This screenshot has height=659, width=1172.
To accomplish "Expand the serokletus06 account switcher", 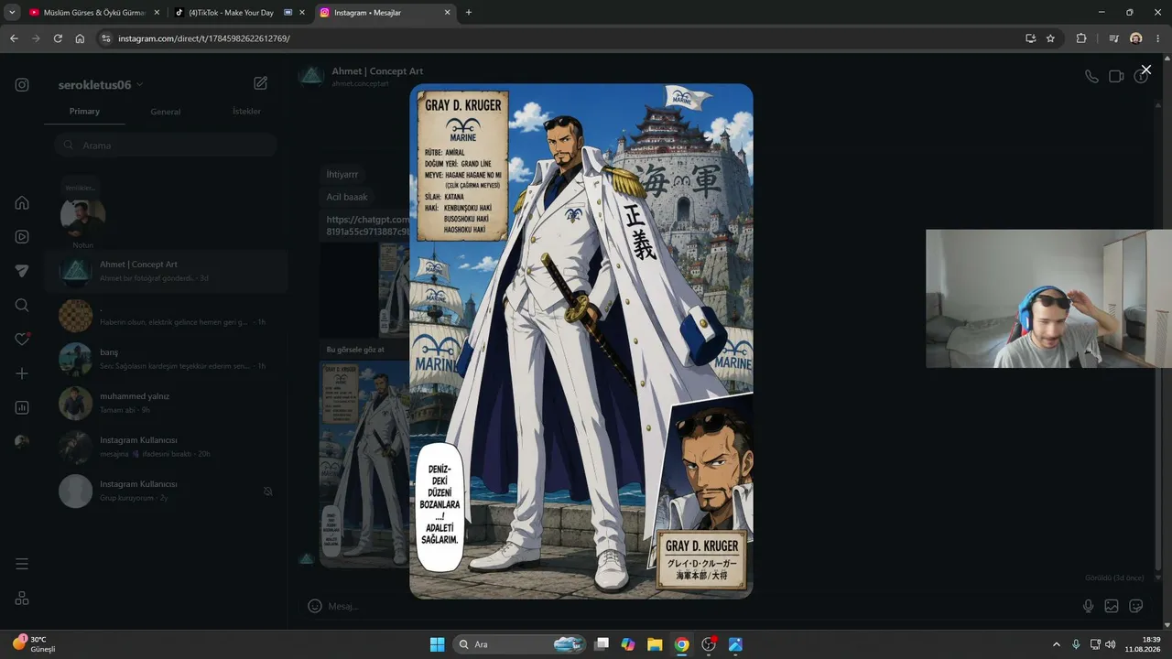I will [101, 84].
